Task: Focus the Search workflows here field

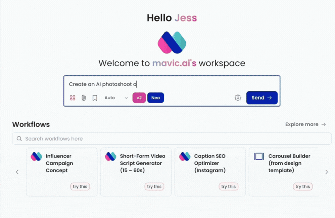Action: click(172, 139)
